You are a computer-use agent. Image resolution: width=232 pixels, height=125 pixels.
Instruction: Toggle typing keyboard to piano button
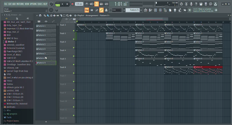87,10
